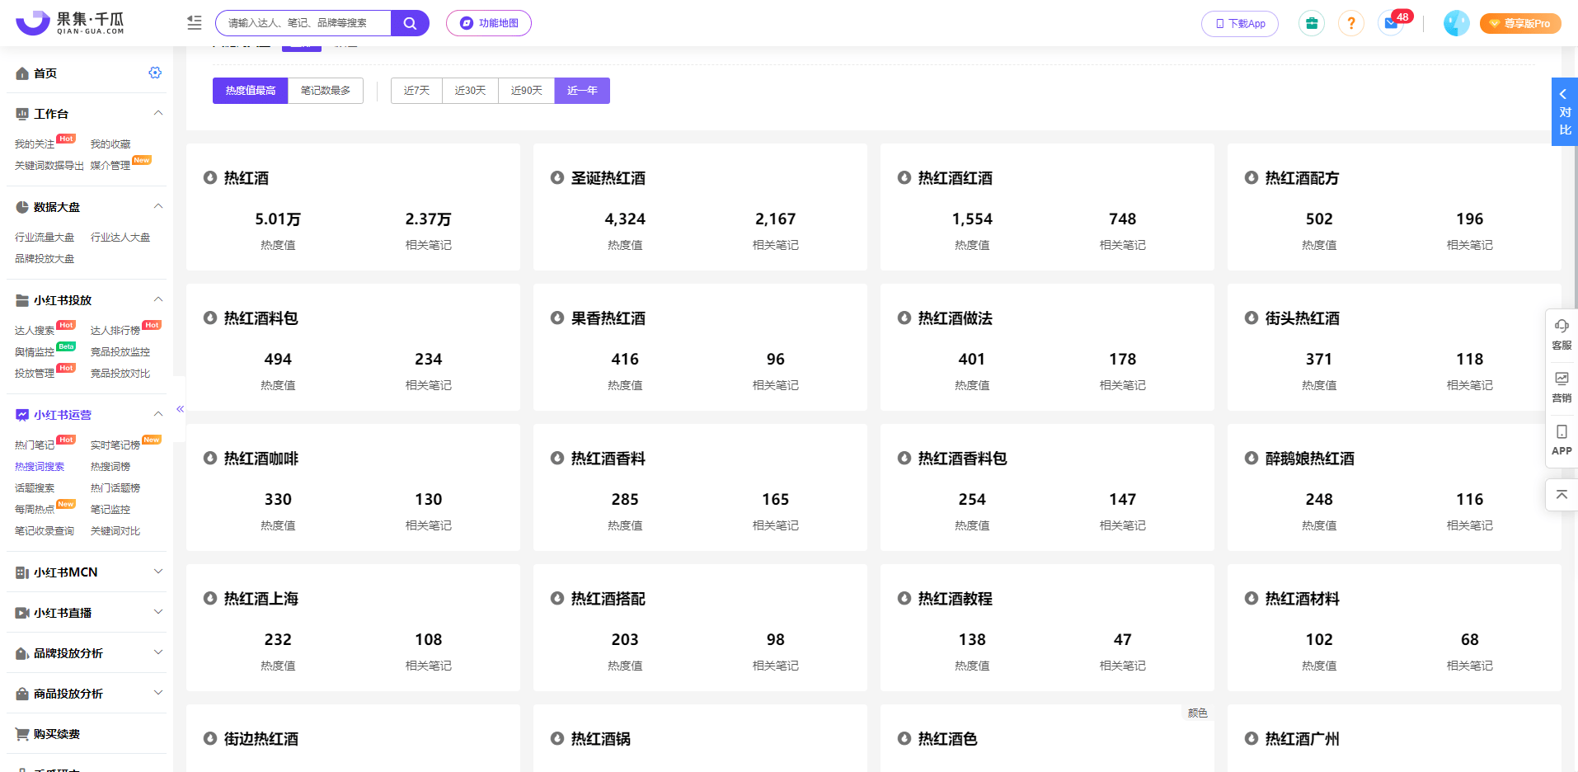Click the 热红酒香料 keyword title
Image resolution: width=1578 pixels, height=772 pixels.
(x=608, y=459)
